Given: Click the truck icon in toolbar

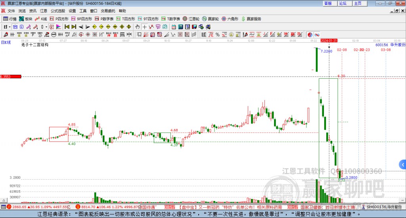Looking at the screenshot, I should click(x=208, y=27).
